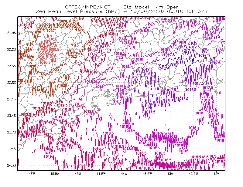Click the Sea Mean Level Pressure subtitle
243x187 pixels.
click(121, 11)
